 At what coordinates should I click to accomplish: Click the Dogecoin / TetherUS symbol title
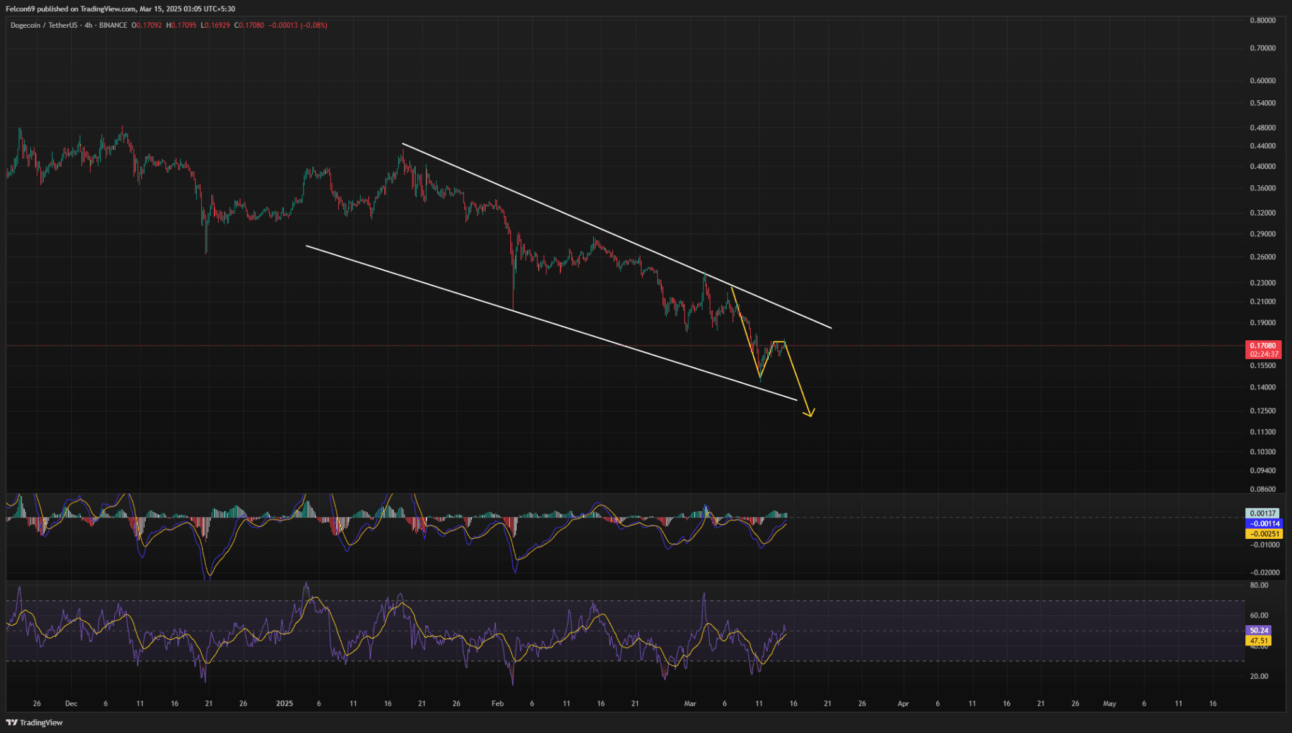44,25
